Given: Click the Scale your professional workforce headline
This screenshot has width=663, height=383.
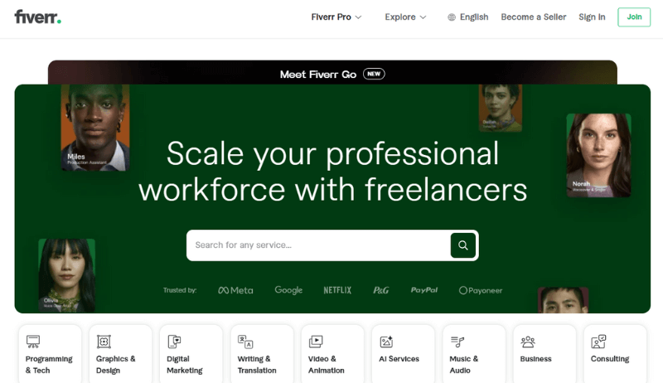Looking at the screenshot, I should click(x=333, y=172).
